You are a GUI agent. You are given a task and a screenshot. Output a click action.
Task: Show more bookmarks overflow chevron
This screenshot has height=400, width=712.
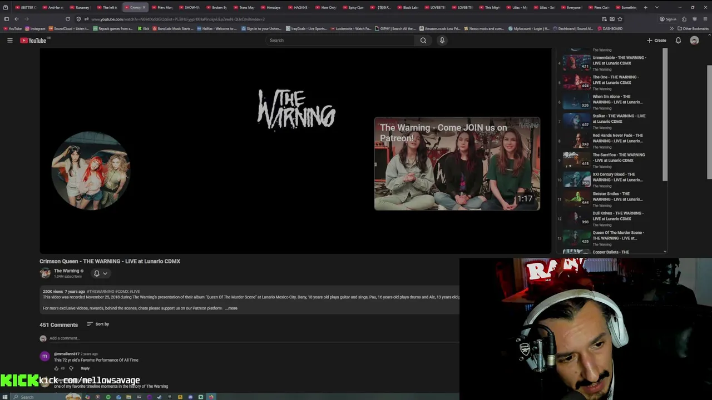point(671,28)
